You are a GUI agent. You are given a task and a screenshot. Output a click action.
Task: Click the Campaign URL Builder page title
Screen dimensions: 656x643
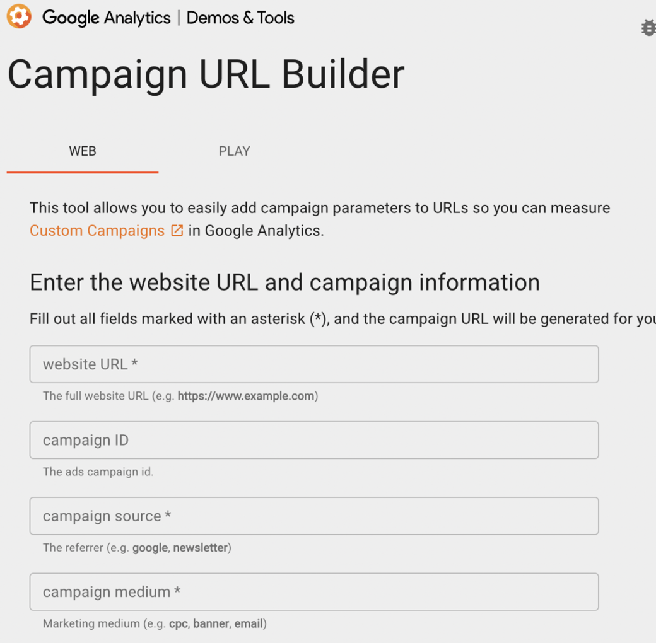(x=206, y=74)
